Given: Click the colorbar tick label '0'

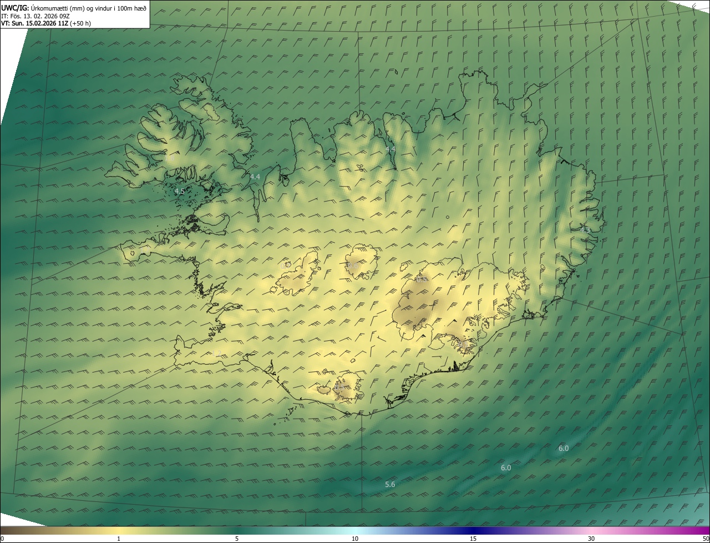Looking at the screenshot, I should click(2, 539).
